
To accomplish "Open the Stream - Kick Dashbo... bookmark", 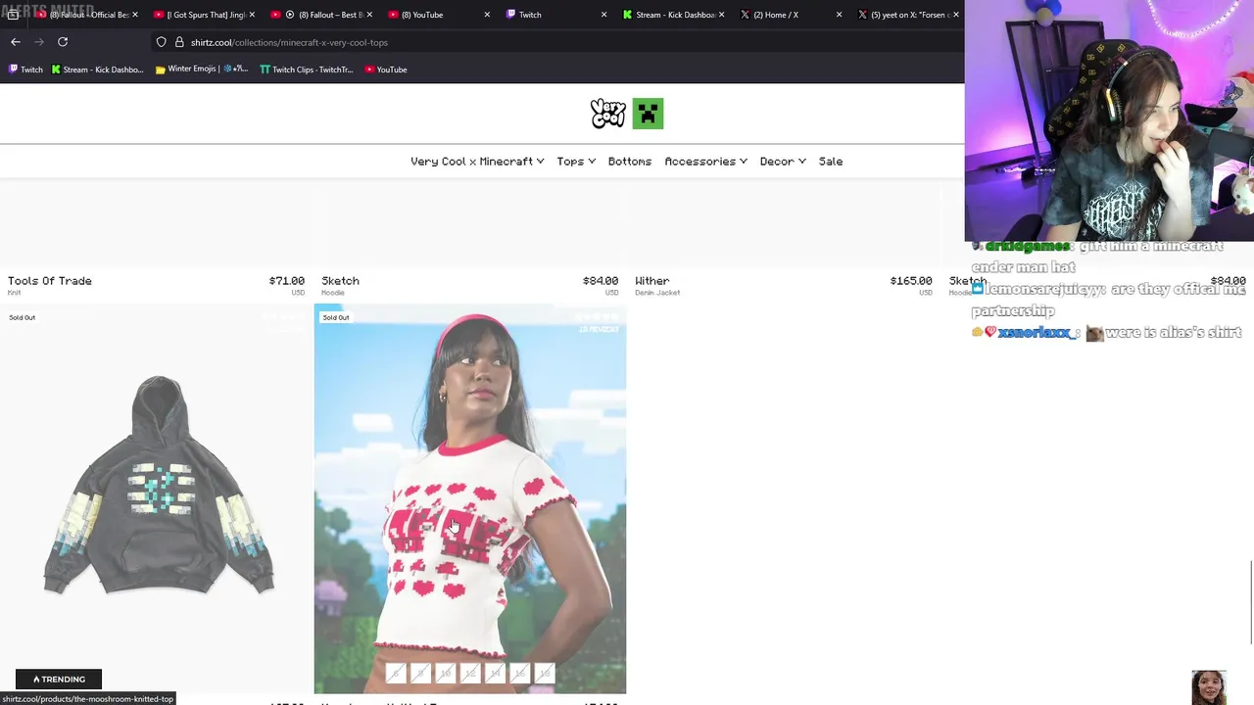I will point(97,70).
